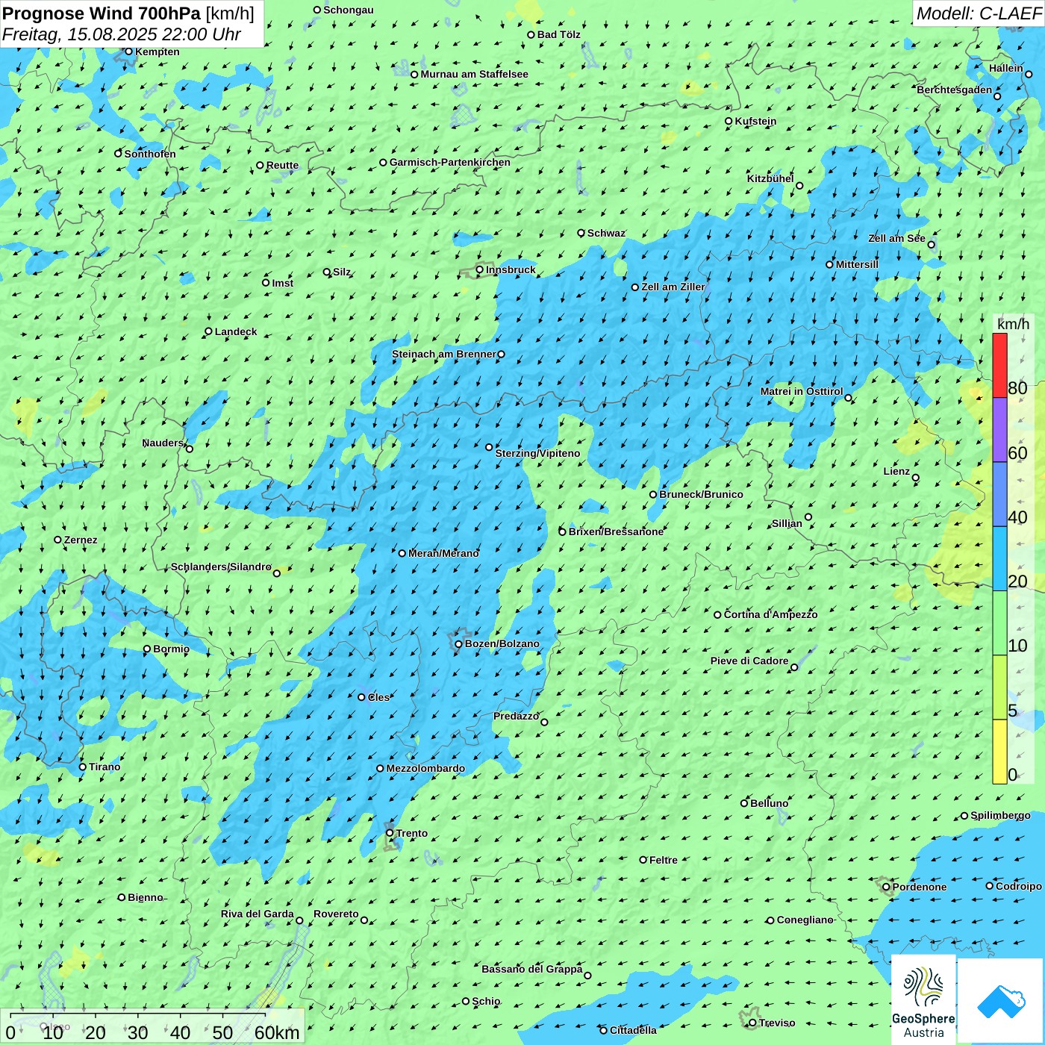Click the Cortina d'Ampezzo marker
The height and width of the screenshot is (1045, 1045).
point(718,615)
